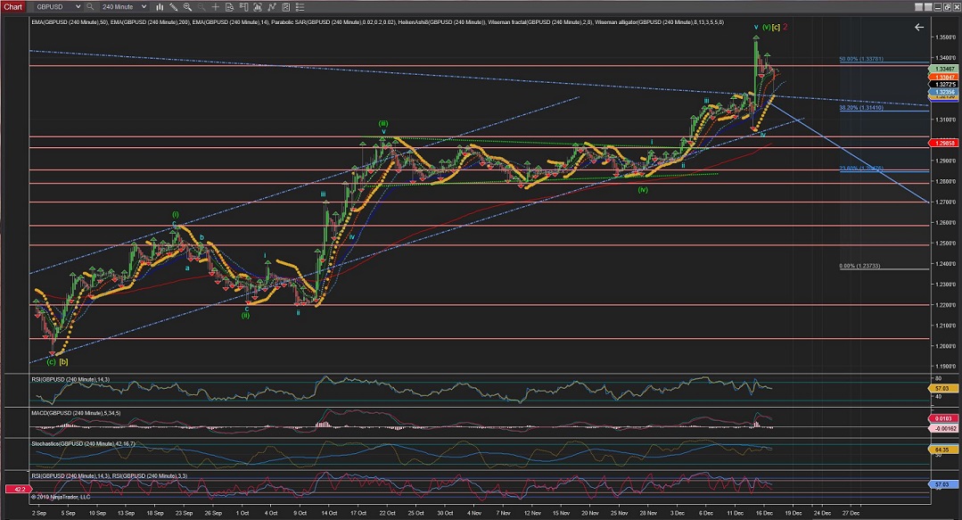Open the chart trader toolbar icon
Screen dimensions: 962x520
tap(243, 6)
